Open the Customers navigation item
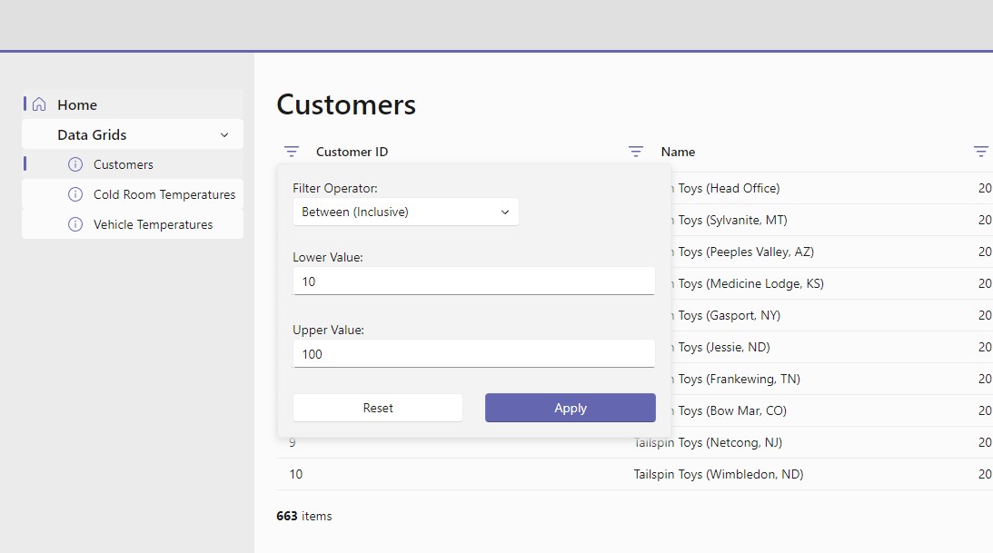Image resolution: width=993 pixels, height=553 pixels. (x=124, y=164)
